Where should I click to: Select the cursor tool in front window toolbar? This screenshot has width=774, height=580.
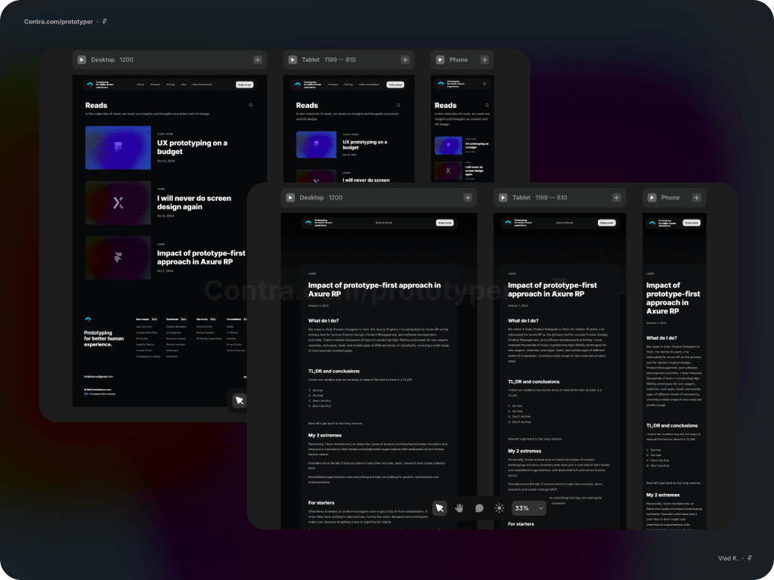coord(439,508)
